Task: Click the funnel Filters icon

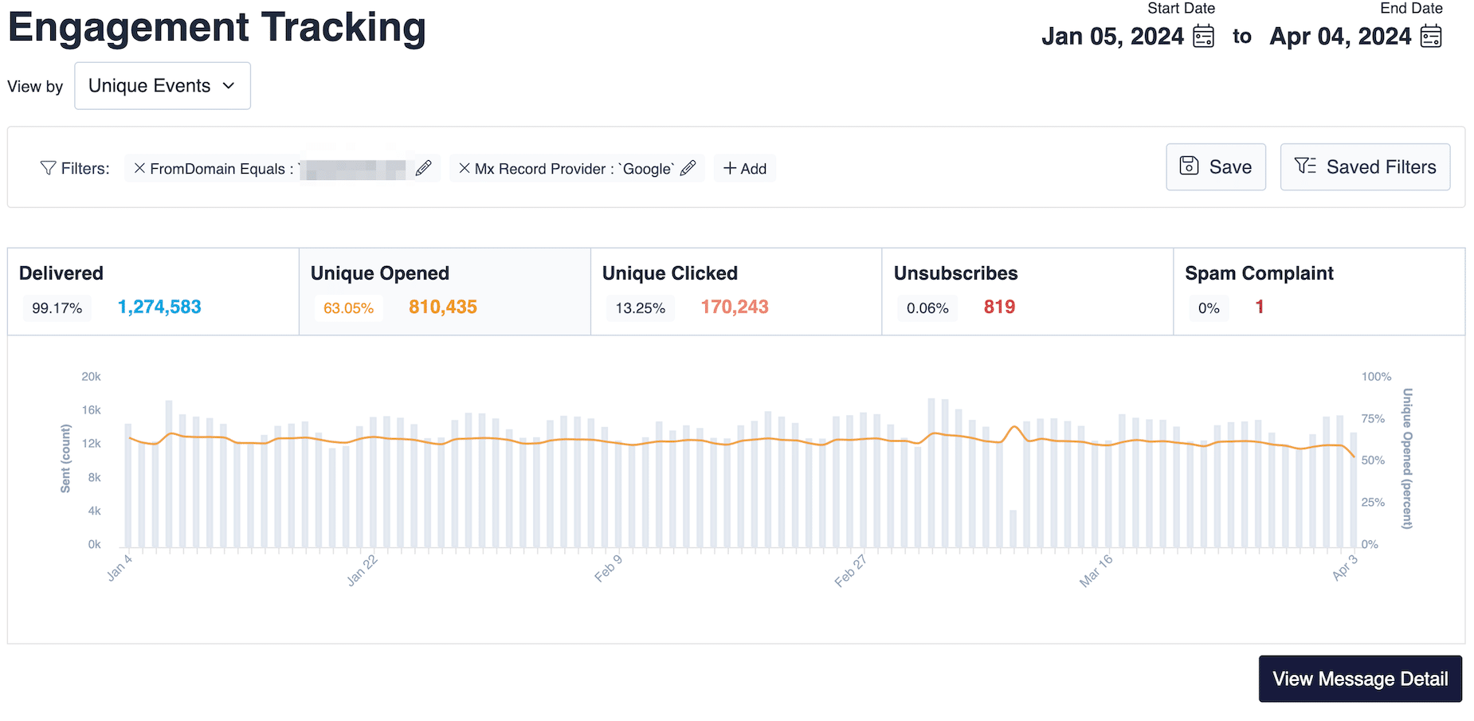Action: coord(48,168)
